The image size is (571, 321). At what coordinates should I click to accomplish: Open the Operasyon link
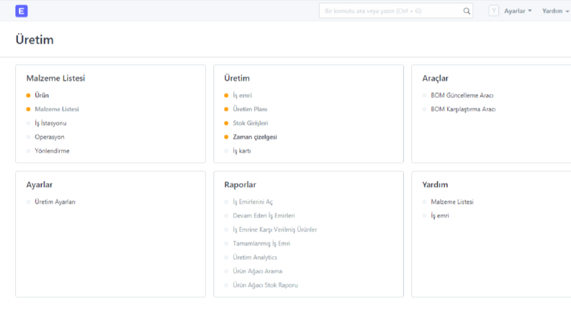pyautogui.click(x=50, y=137)
